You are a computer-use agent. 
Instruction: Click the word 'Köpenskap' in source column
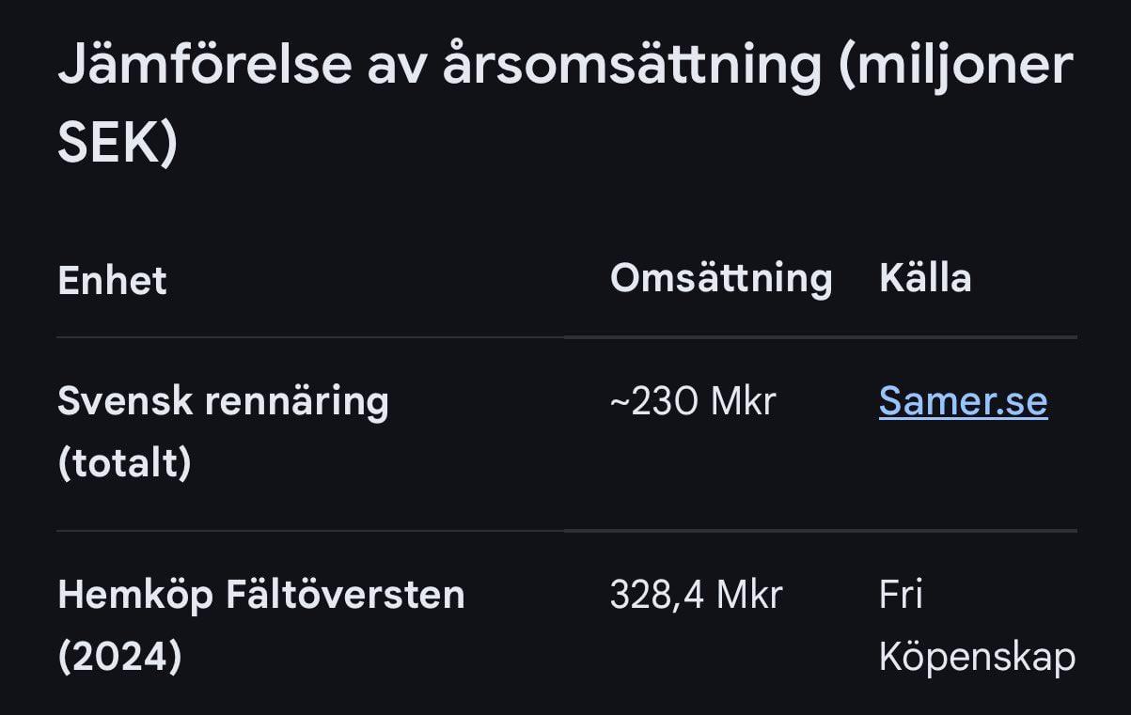click(x=977, y=658)
